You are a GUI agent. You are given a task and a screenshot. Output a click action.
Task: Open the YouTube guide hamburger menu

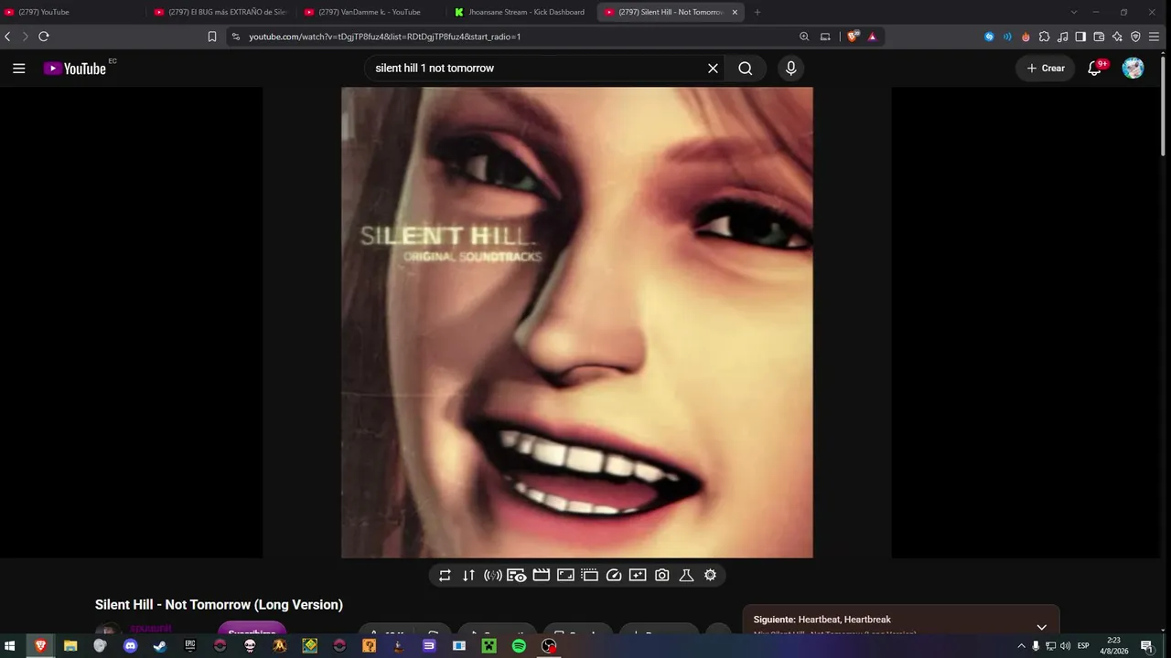(x=18, y=69)
